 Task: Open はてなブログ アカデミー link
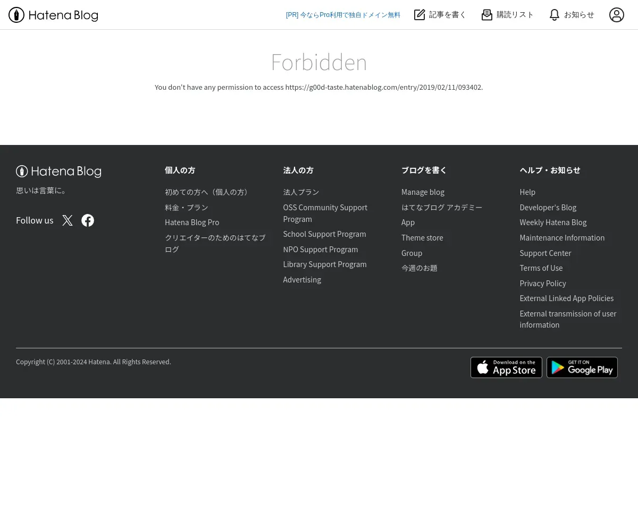coord(442,208)
